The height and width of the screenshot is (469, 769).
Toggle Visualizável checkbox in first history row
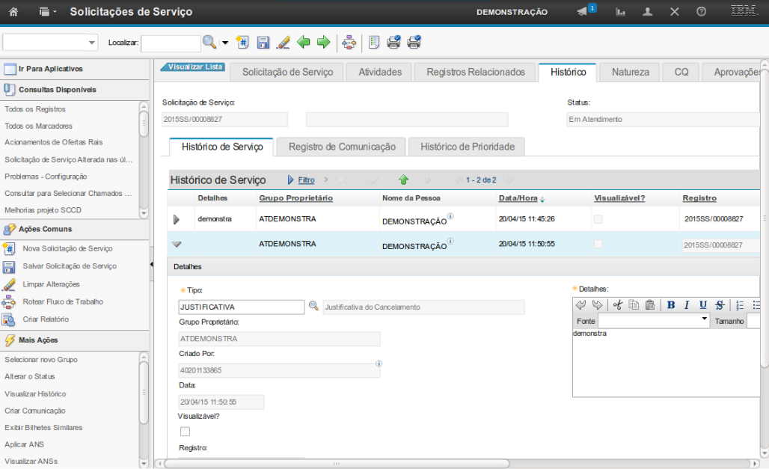point(598,219)
